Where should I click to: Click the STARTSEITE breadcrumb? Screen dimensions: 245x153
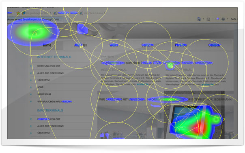point(107,57)
